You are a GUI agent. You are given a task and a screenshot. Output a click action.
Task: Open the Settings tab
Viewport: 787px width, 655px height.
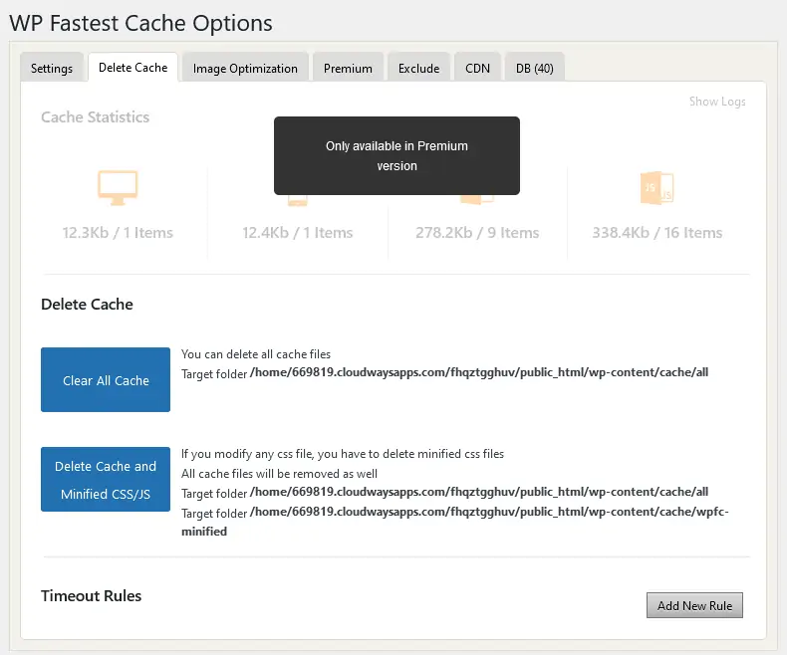52,69
